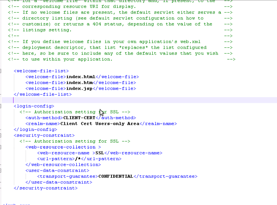This screenshot has height=205, width=277.
Task: Collapse the user-data-constraint fold marker
Action: [1, 170]
